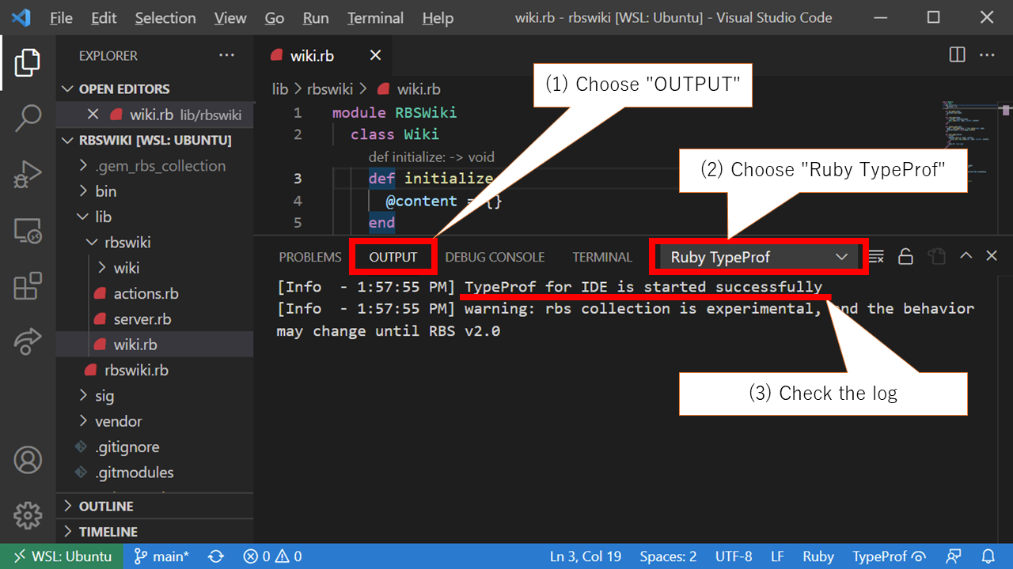This screenshot has height=569, width=1013.
Task: Toggle output scroll lock
Action: point(905,257)
